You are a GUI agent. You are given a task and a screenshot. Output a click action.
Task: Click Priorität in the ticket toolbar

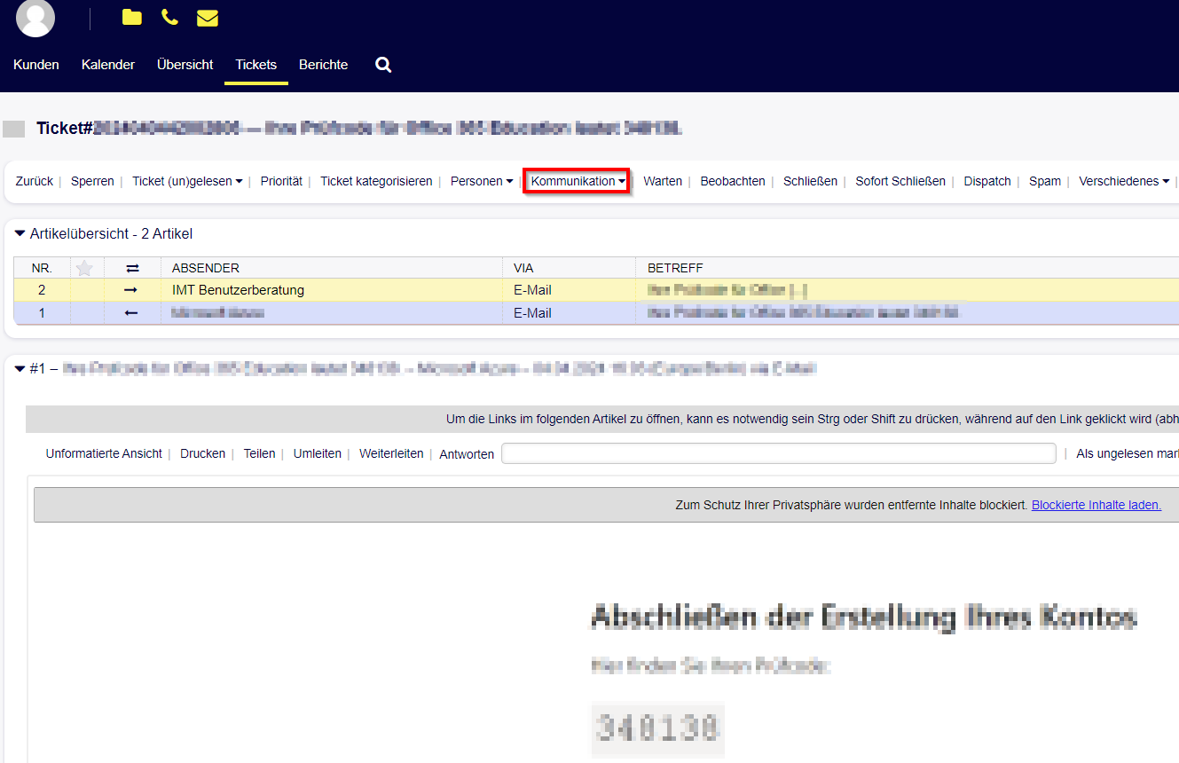(281, 181)
